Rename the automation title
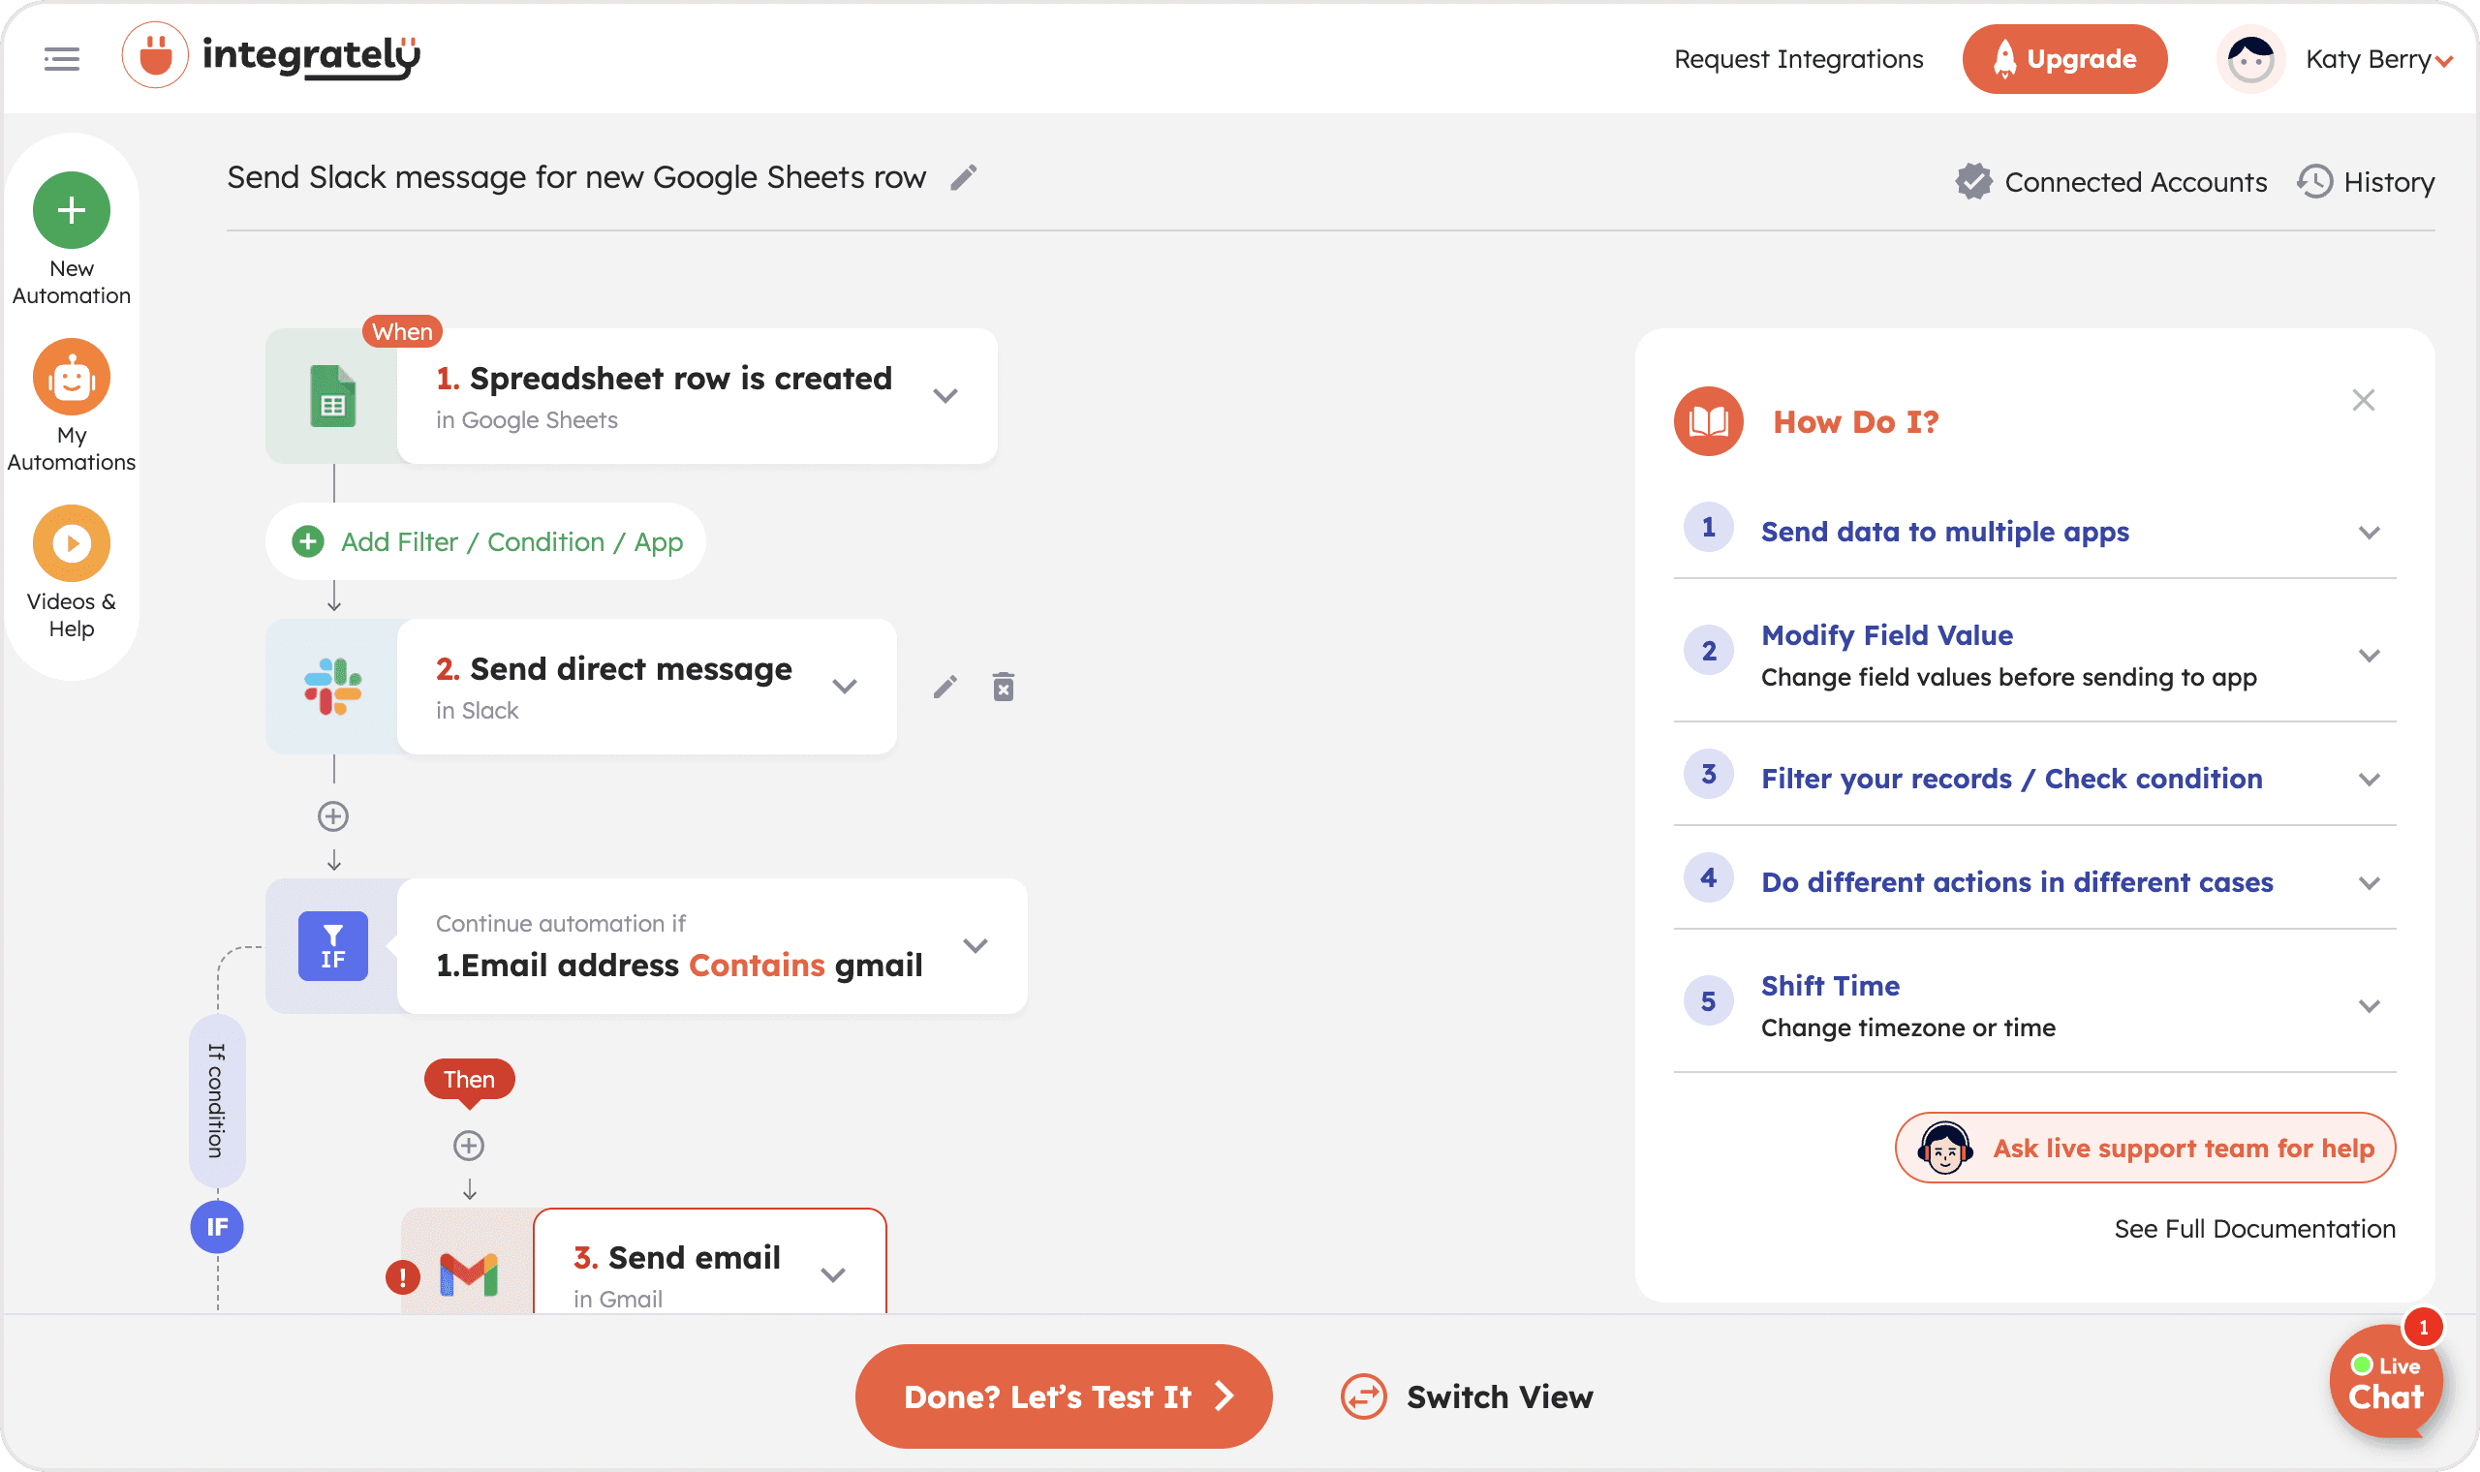Screen dimensions: 2480x1472 point(964,176)
